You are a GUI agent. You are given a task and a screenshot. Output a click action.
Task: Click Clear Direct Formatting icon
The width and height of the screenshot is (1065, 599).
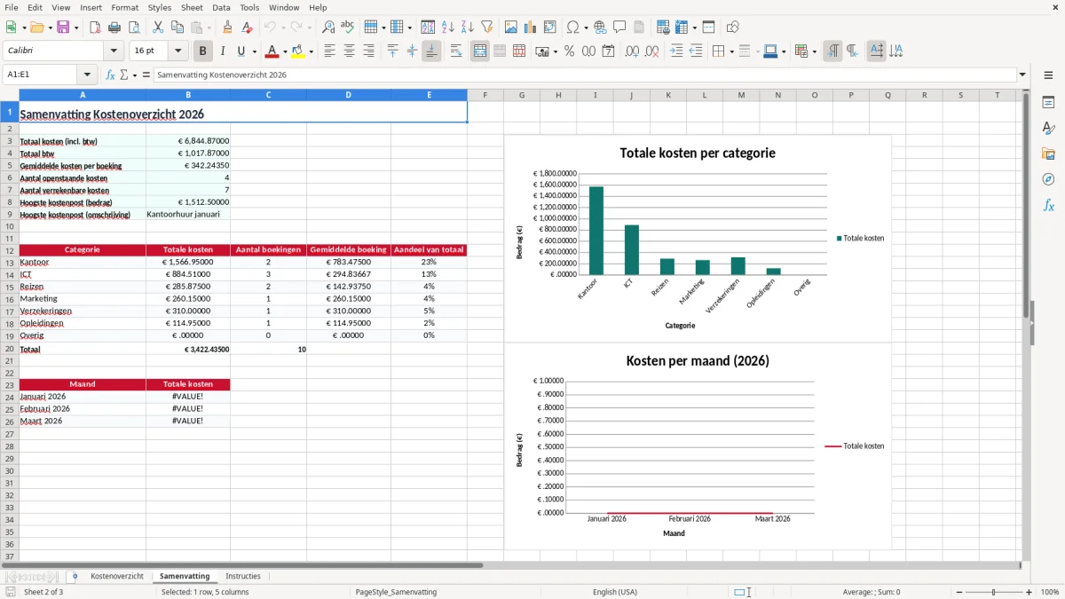point(248,28)
